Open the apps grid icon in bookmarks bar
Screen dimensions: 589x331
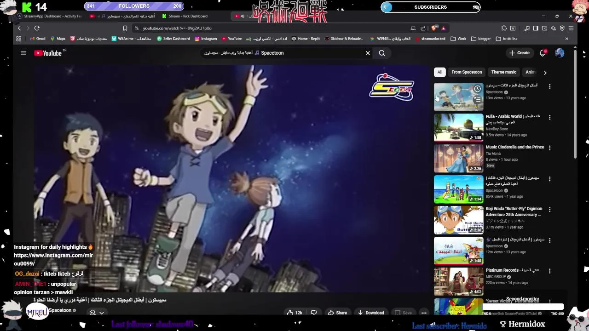coord(19,39)
